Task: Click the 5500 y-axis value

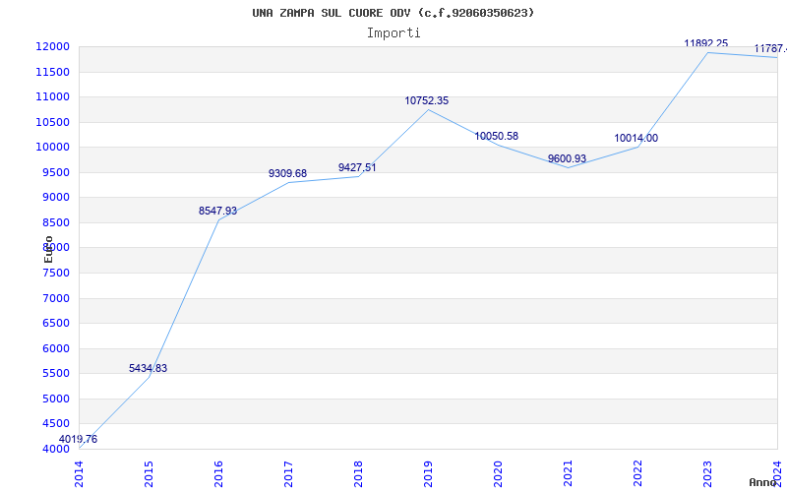Action: 56,374
